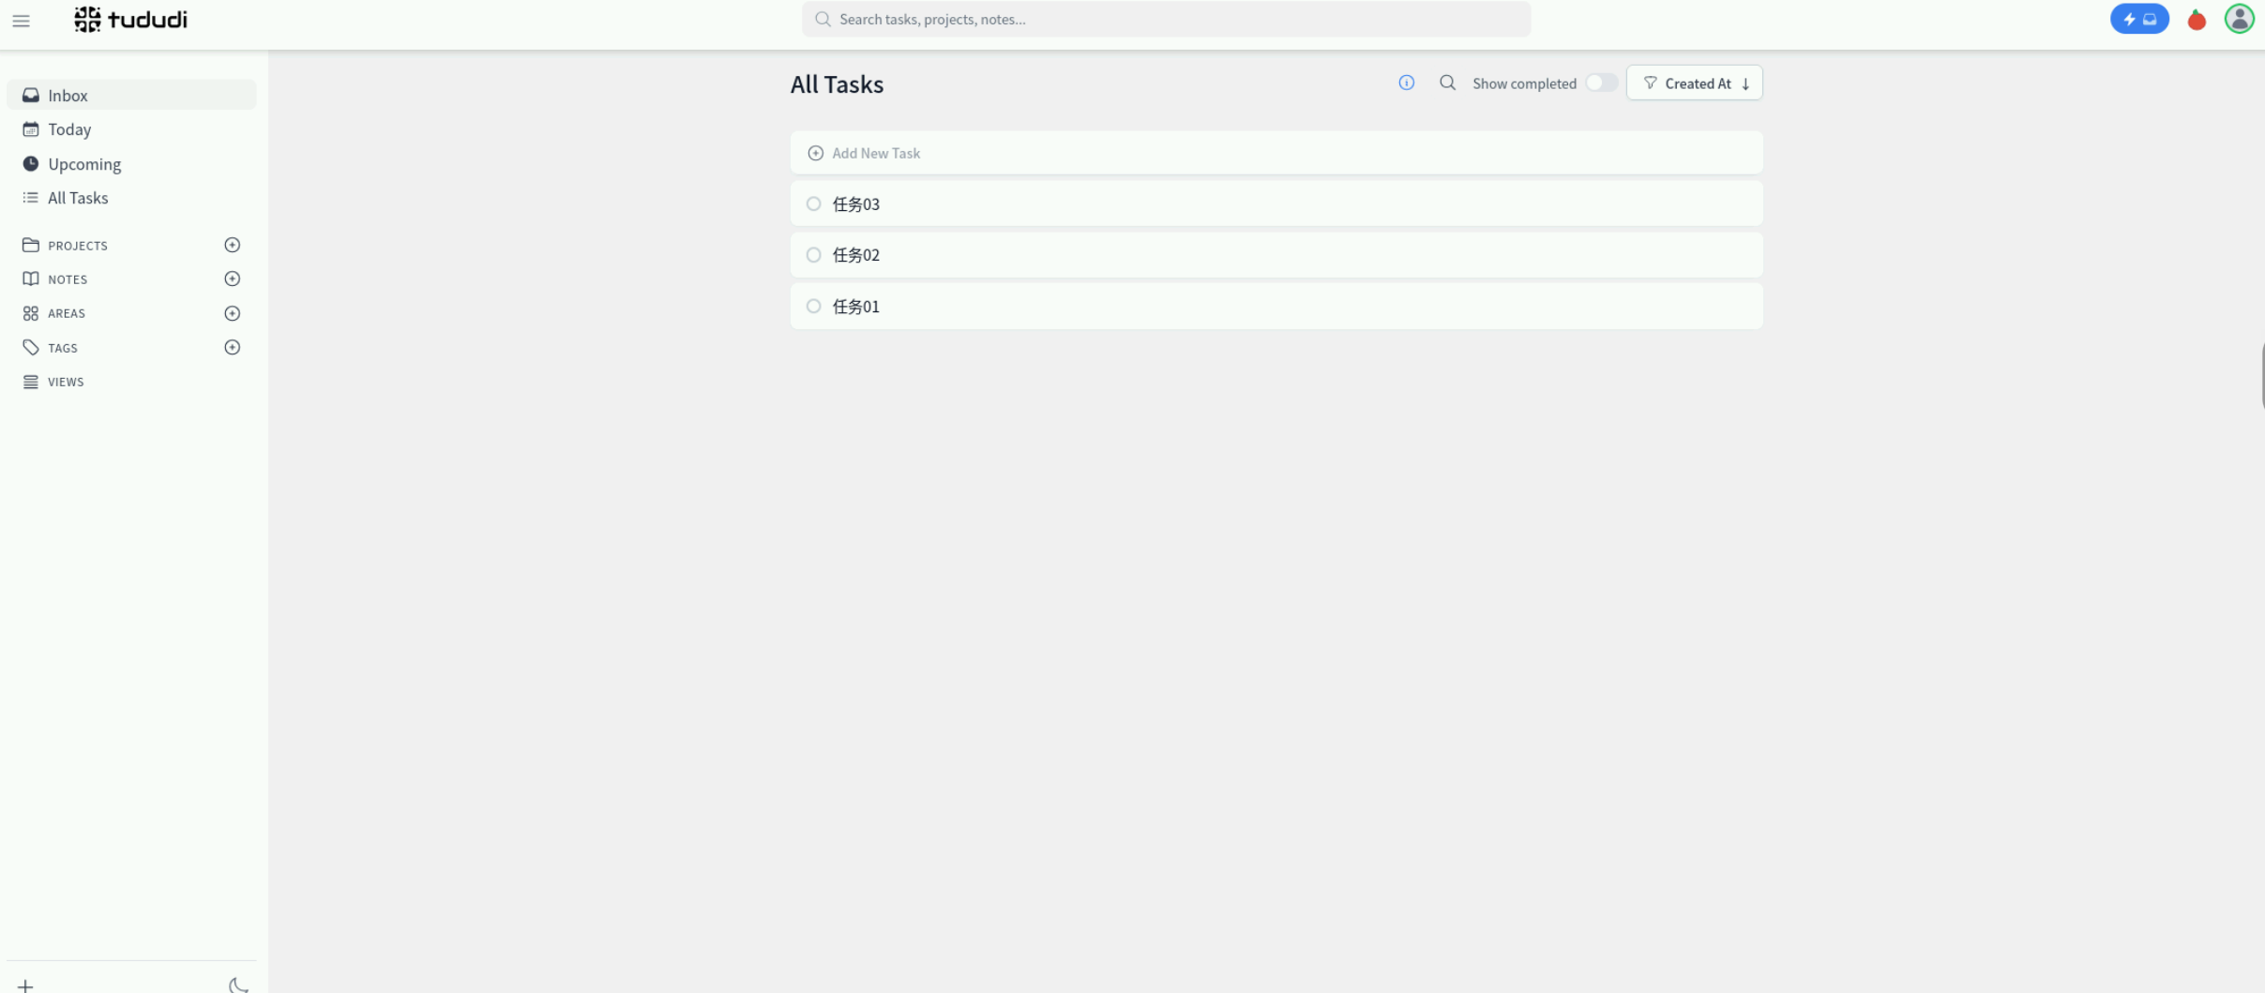The height and width of the screenshot is (993, 2265).
Task: Toggle the hamburger sidebar menu
Action: (21, 20)
